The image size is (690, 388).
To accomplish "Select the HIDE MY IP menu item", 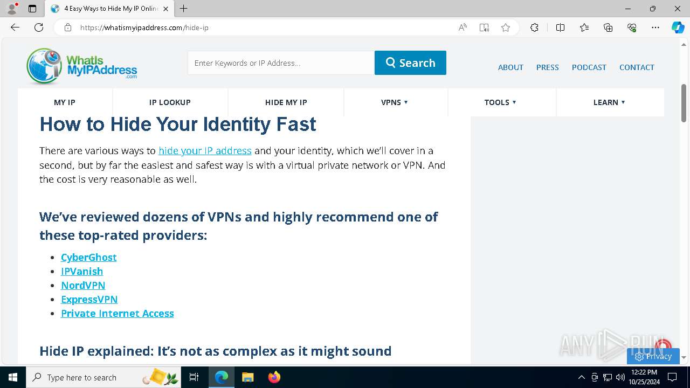I will 286,102.
